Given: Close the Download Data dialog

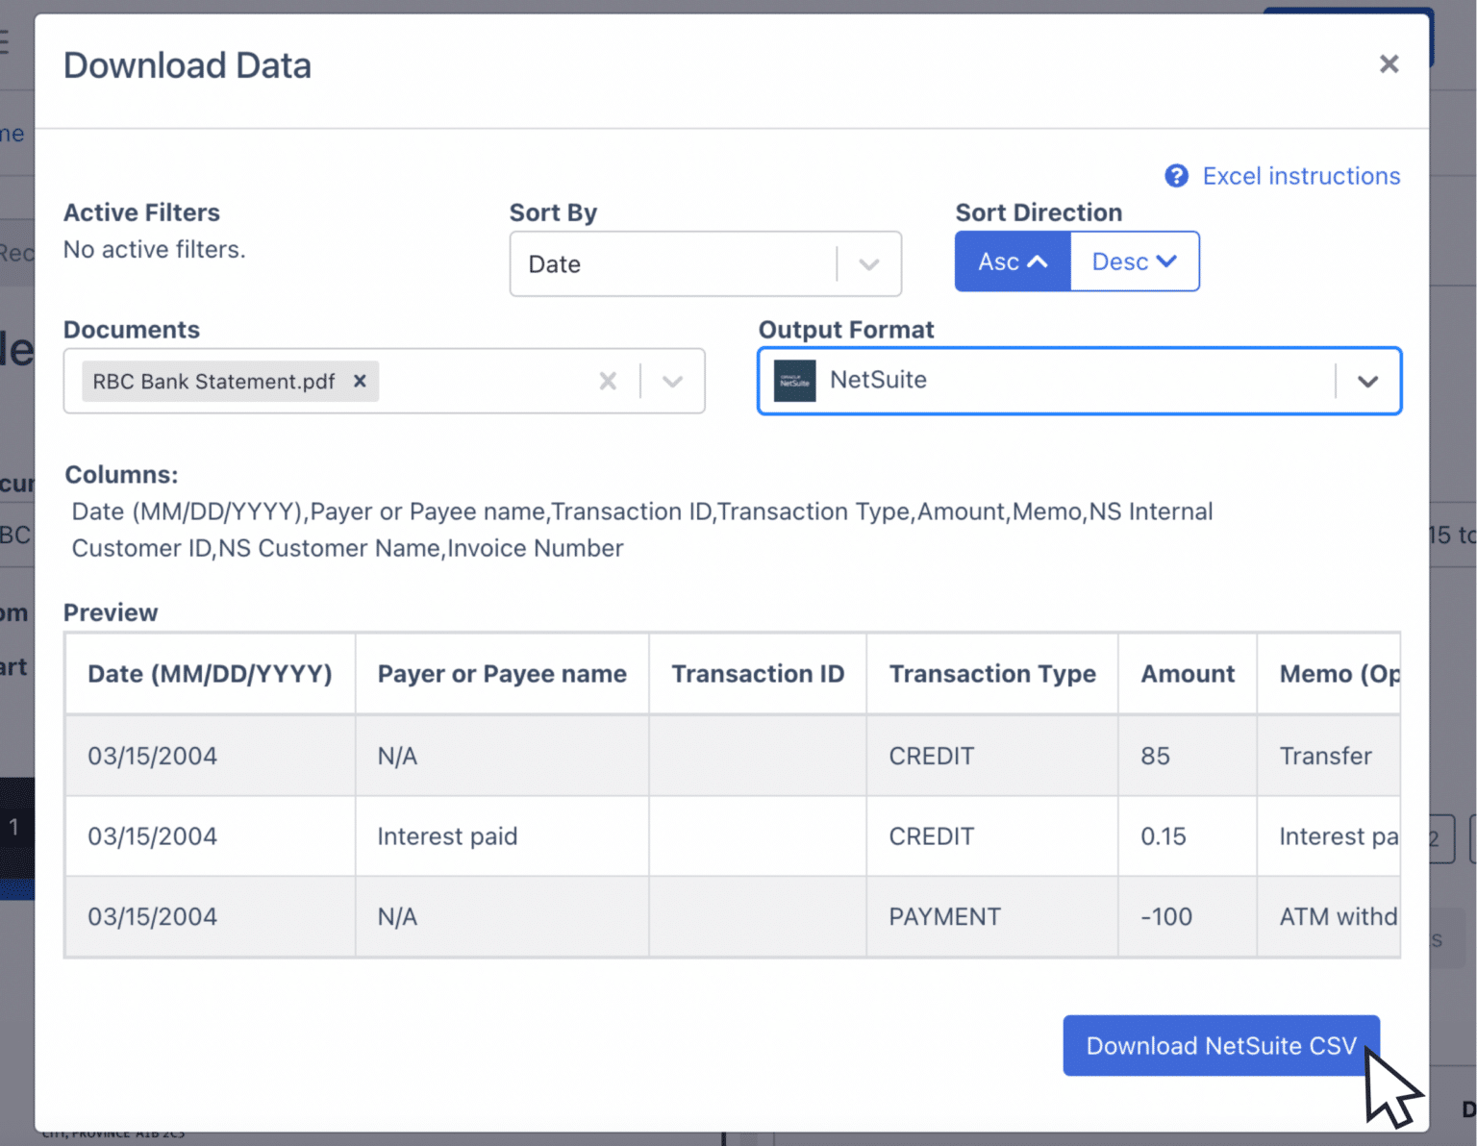Looking at the screenshot, I should pos(1389,63).
